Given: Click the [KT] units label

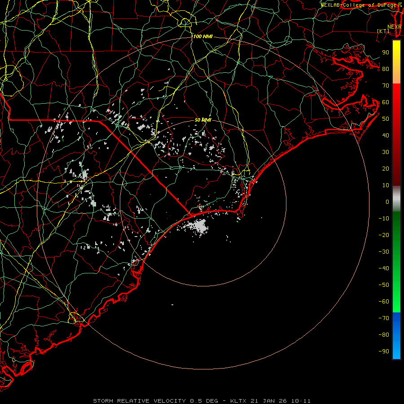Looking at the screenshot, I should point(383,31).
